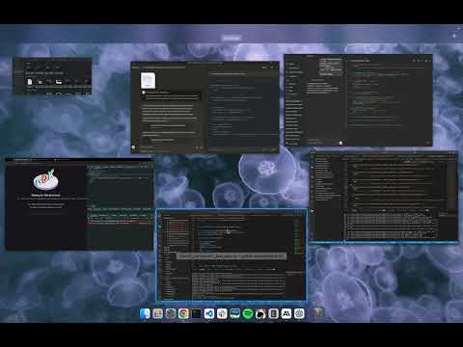Launch Google Chrome from the dock

183,313
